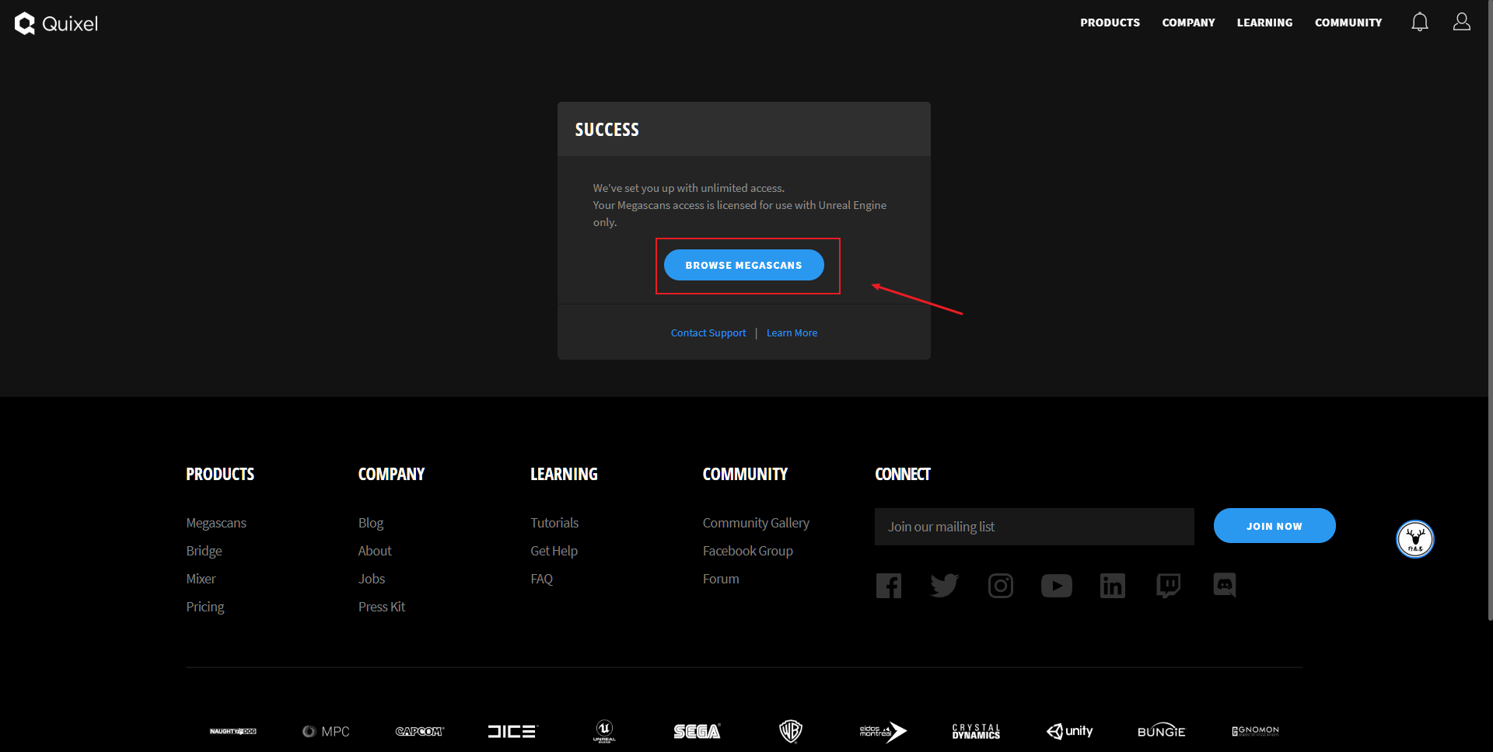Open Quixel's YouTube icon
Viewport: 1493px width, 752px height.
click(1057, 586)
